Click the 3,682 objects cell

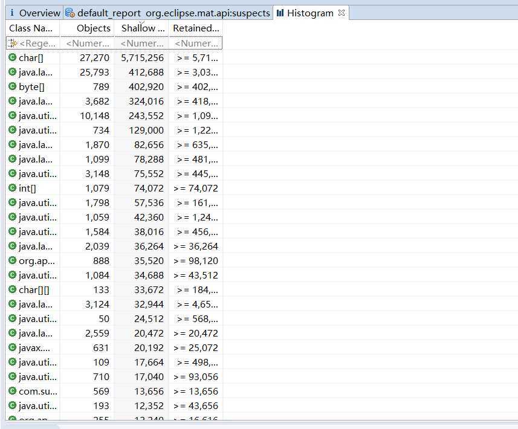coord(97,102)
